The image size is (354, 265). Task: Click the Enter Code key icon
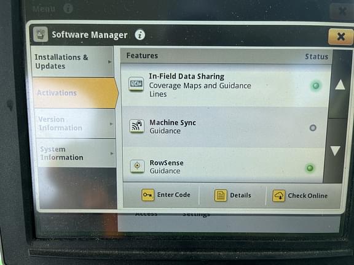(x=147, y=195)
